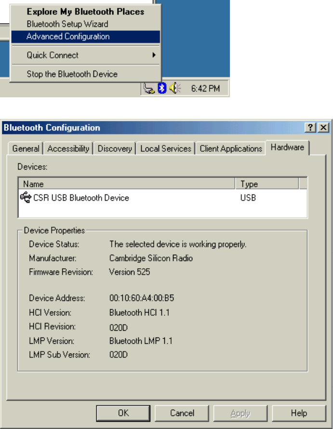Click the Bluetooth LMP 1.1 value
333x429 pixels.
pos(141,340)
